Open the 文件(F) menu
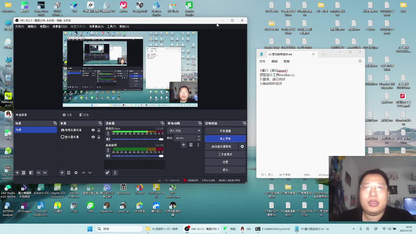The height and width of the screenshot is (234, 416). pyautogui.click(x=19, y=27)
